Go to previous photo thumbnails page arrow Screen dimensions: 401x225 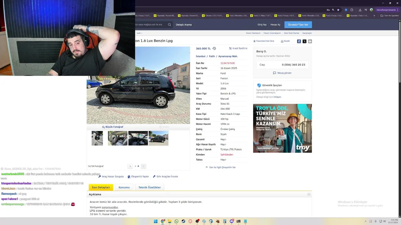point(130,166)
